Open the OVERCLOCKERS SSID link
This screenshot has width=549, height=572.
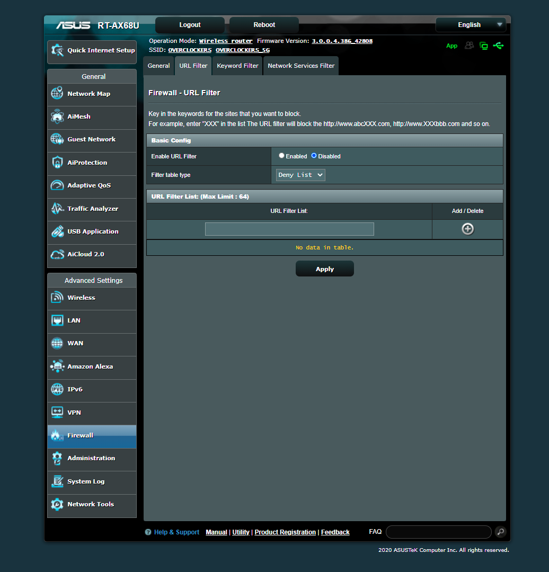(190, 50)
